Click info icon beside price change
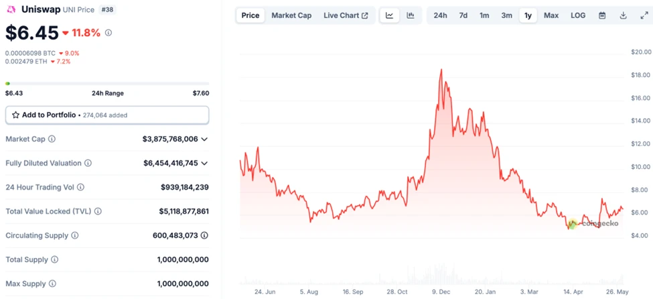 tap(108, 32)
